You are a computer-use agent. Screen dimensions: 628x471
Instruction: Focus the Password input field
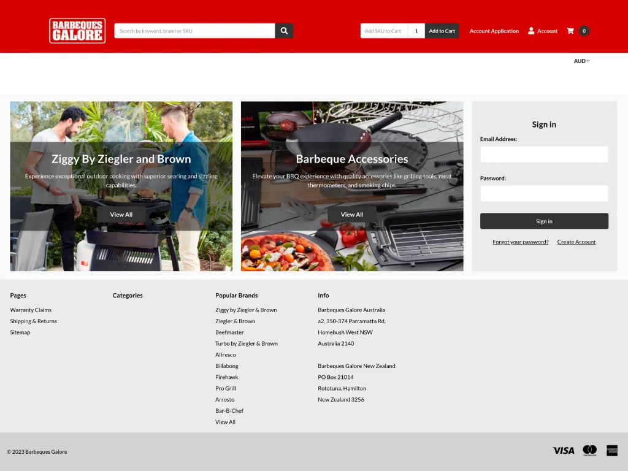(544, 194)
